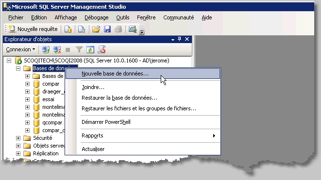Expand the qcompar database node

click(27, 122)
